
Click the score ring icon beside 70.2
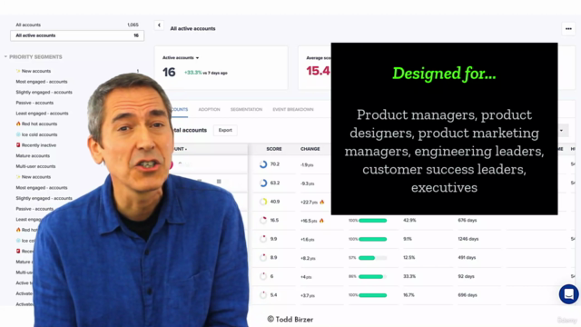(x=263, y=164)
